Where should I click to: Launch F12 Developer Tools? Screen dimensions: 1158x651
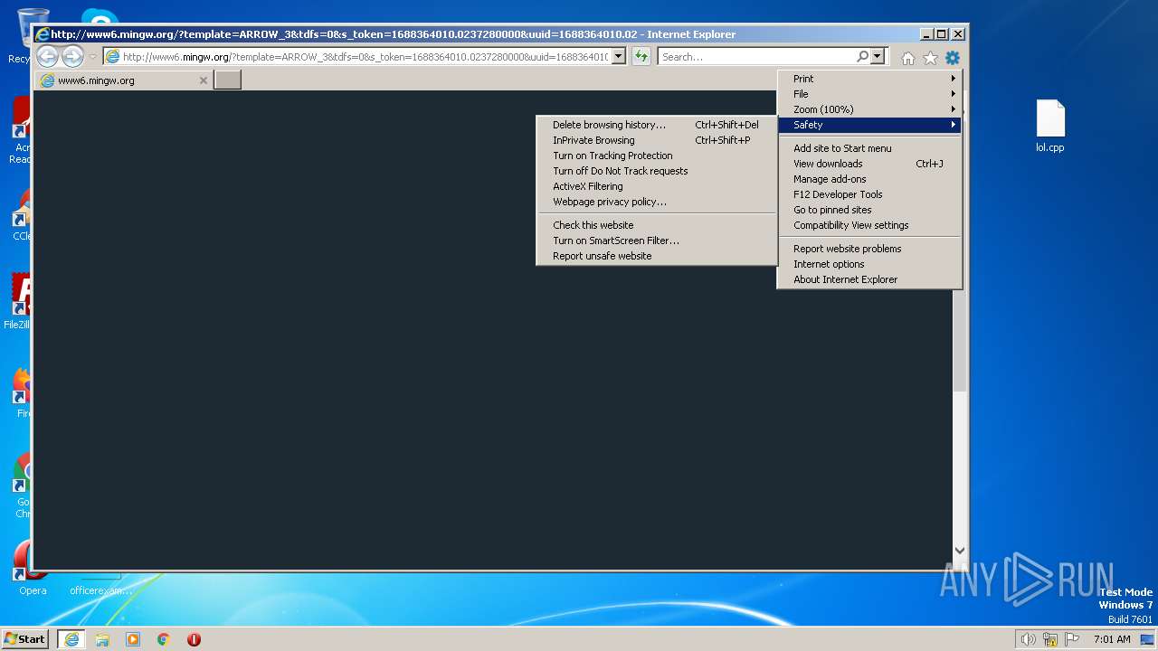pos(869,194)
